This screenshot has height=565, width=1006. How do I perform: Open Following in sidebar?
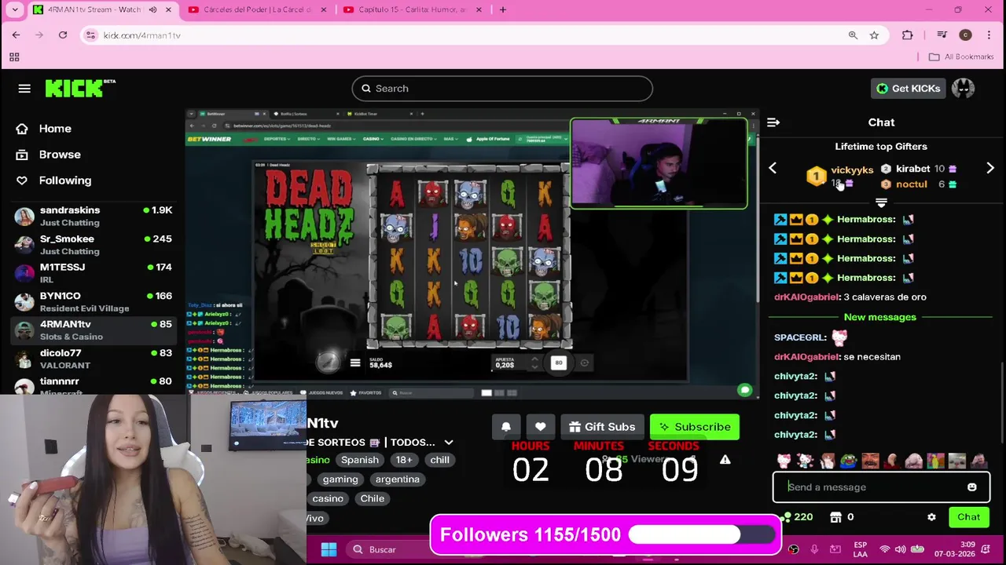65,180
